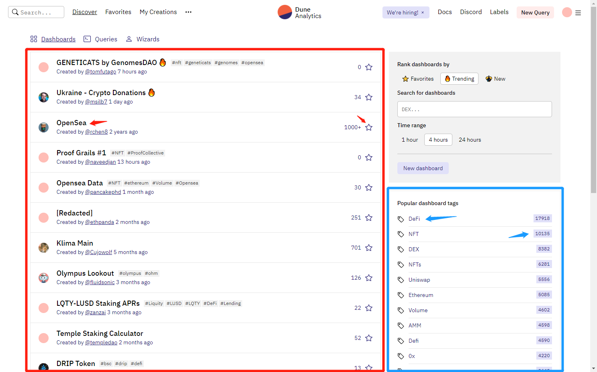
Task: Dismiss the We're hiring banner
Action: pyautogui.click(x=423, y=12)
